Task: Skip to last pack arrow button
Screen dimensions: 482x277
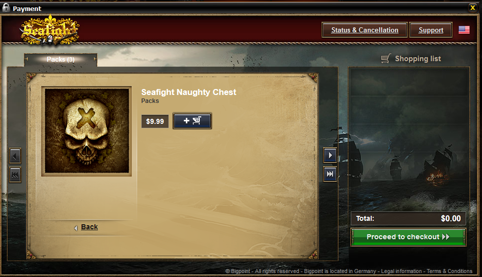Action: pyautogui.click(x=330, y=174)
